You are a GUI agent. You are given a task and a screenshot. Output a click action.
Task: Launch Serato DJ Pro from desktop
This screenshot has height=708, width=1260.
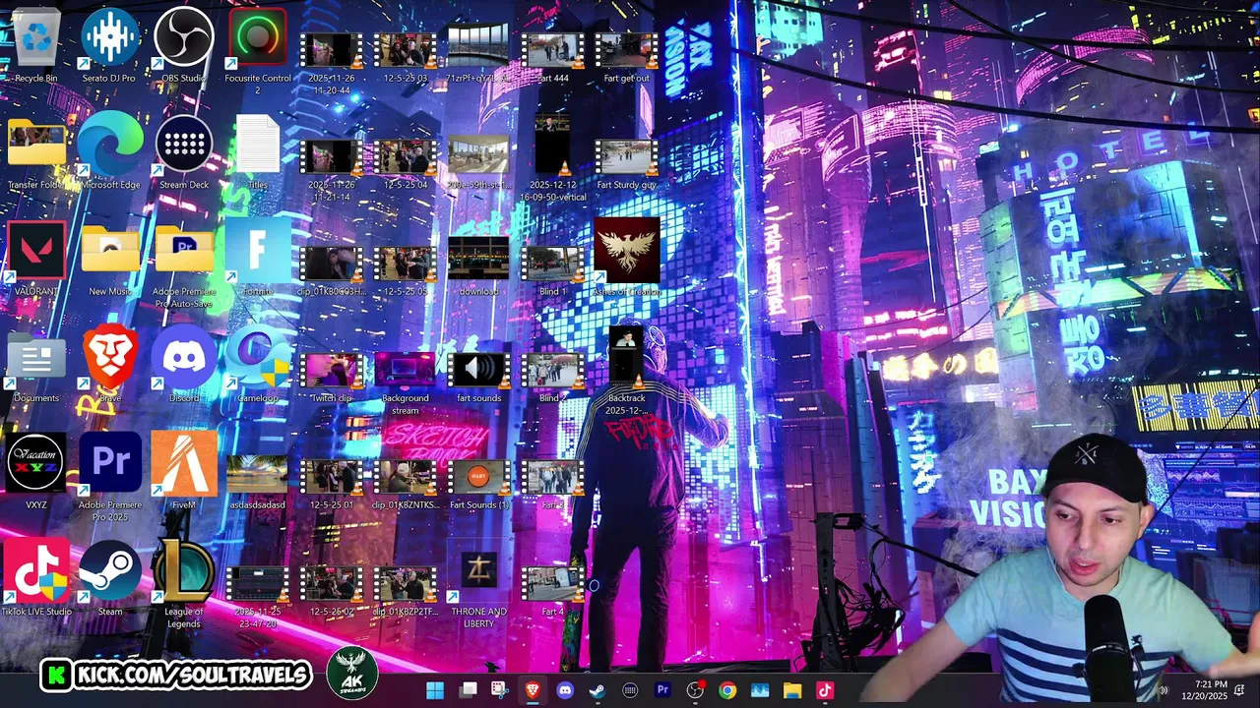(x=109, y=45)
